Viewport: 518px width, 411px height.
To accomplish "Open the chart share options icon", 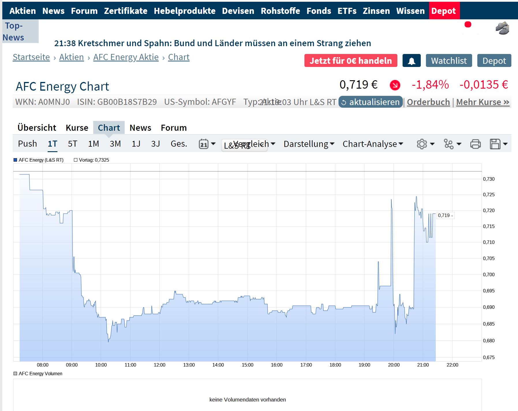I will coord(452,144).
